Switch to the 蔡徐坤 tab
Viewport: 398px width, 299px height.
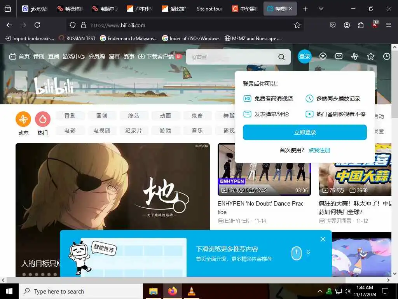(70, 9)
